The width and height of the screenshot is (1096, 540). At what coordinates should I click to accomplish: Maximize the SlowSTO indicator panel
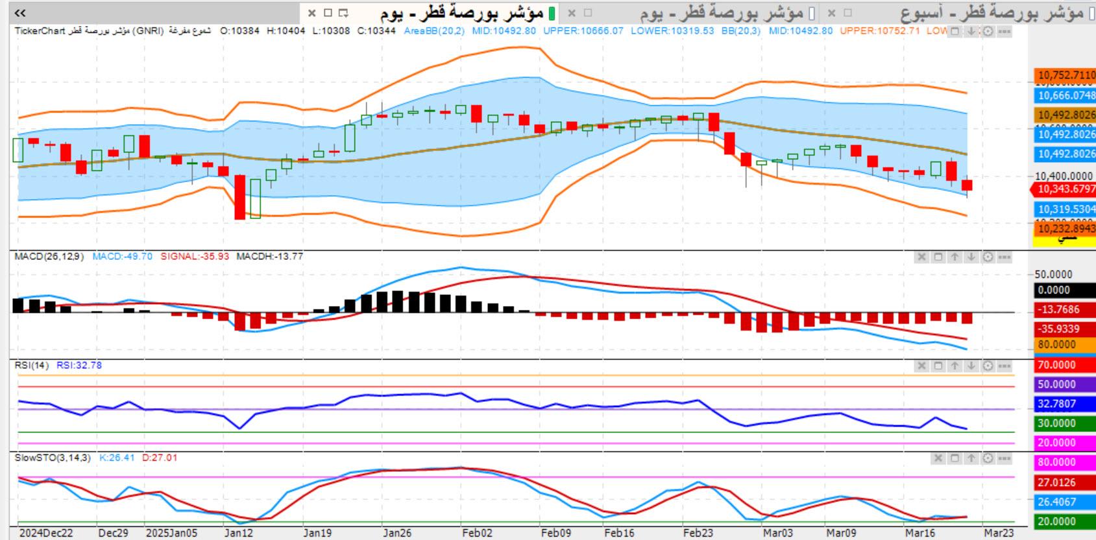[x=955, y=458]
